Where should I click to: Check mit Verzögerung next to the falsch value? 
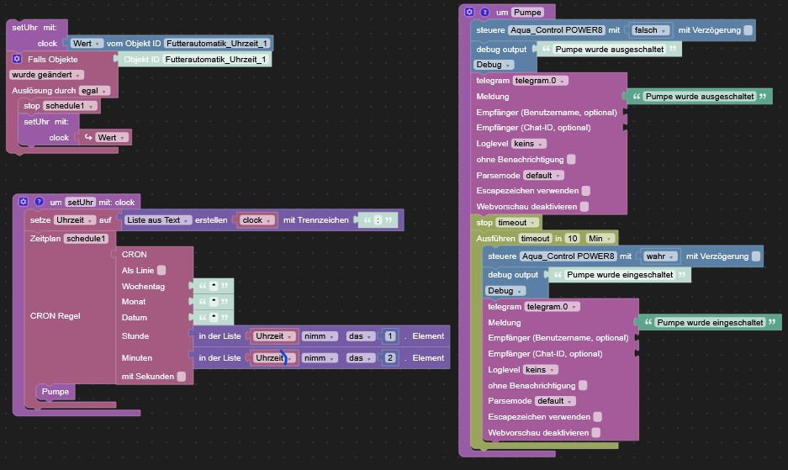[x=748, y=30]
